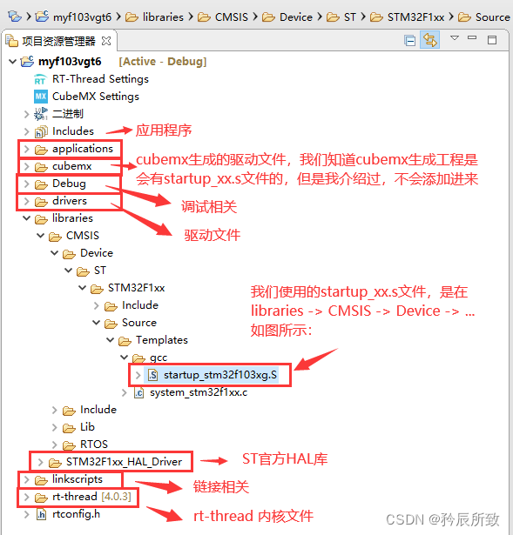Click the Debug folder icon
Image resolution: width=513 pixels, height=535 pixels.
41,184
